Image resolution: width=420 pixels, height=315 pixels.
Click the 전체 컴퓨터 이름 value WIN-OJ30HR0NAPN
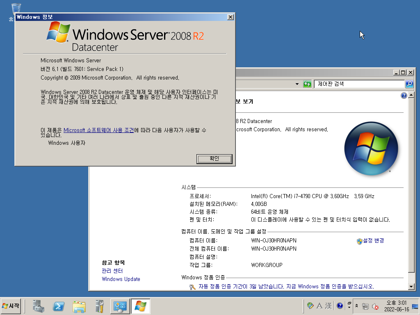(274, 249)
